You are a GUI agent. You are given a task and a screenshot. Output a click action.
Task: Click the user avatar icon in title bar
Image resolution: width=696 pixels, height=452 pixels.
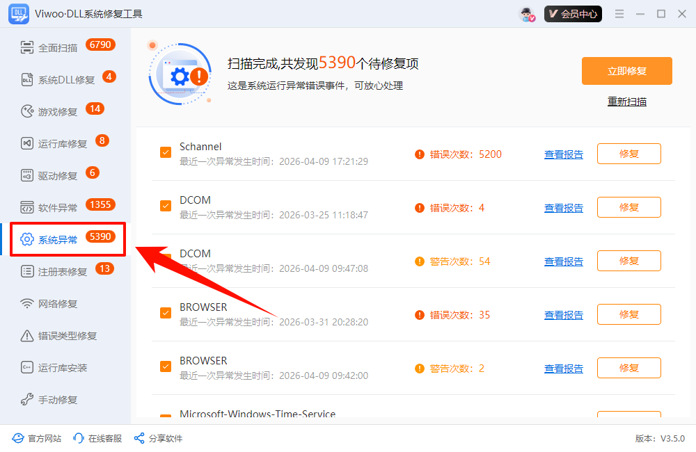coord(527,14)
